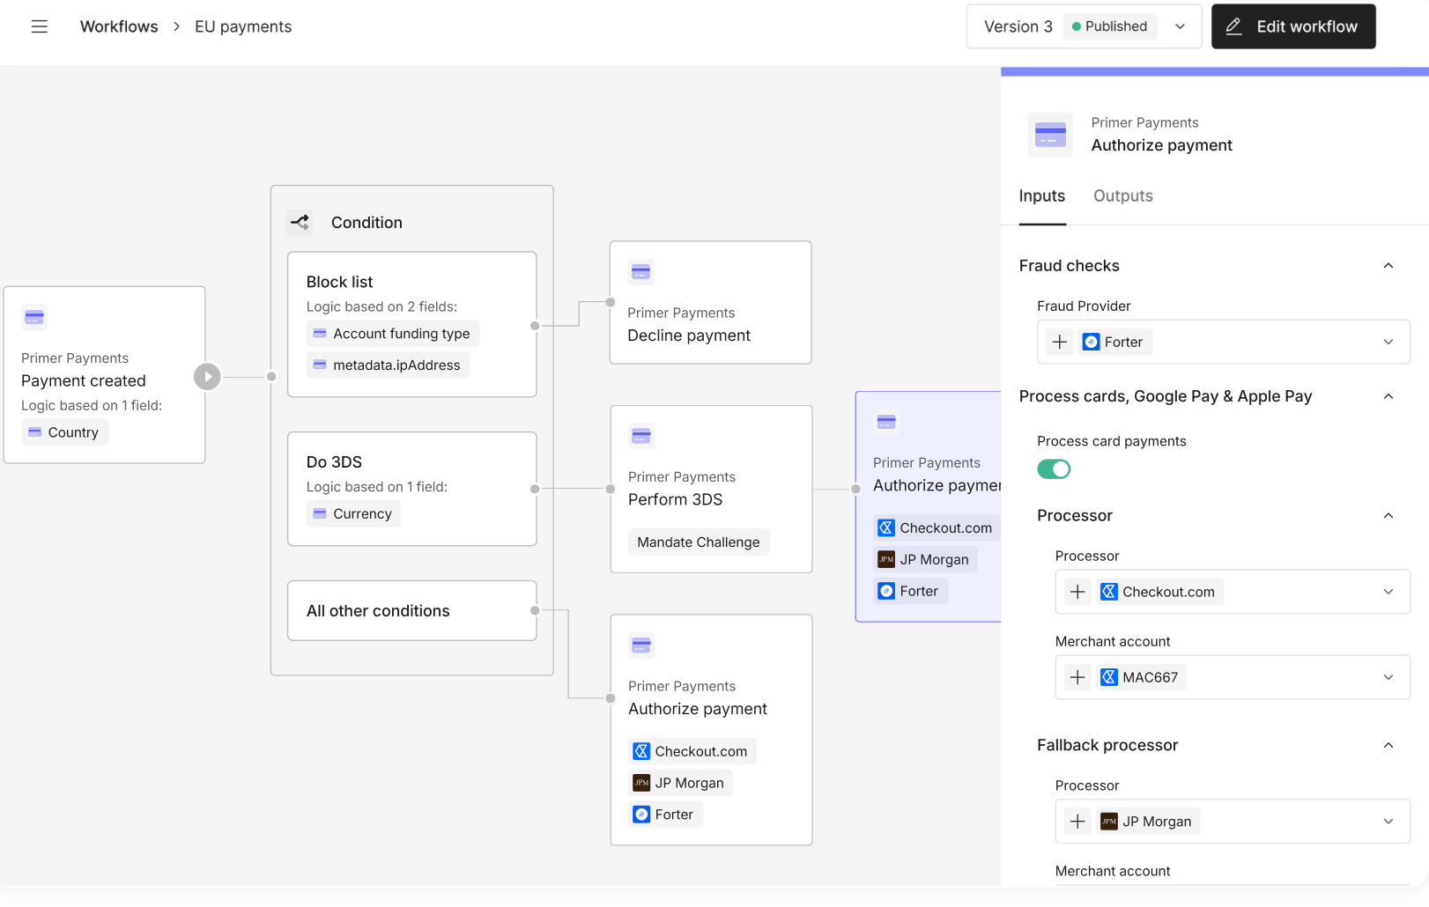Viewport: 1429px width, 907px height.
Task: Click Forter chip in selected Authorize node
Action: coord(910,591)
